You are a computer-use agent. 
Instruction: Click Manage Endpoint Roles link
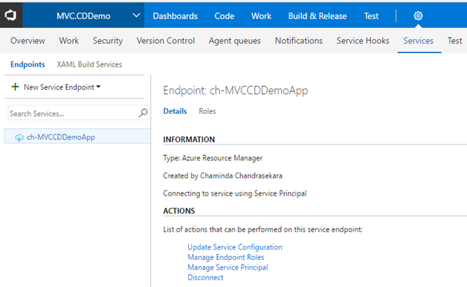click(226, 257)
